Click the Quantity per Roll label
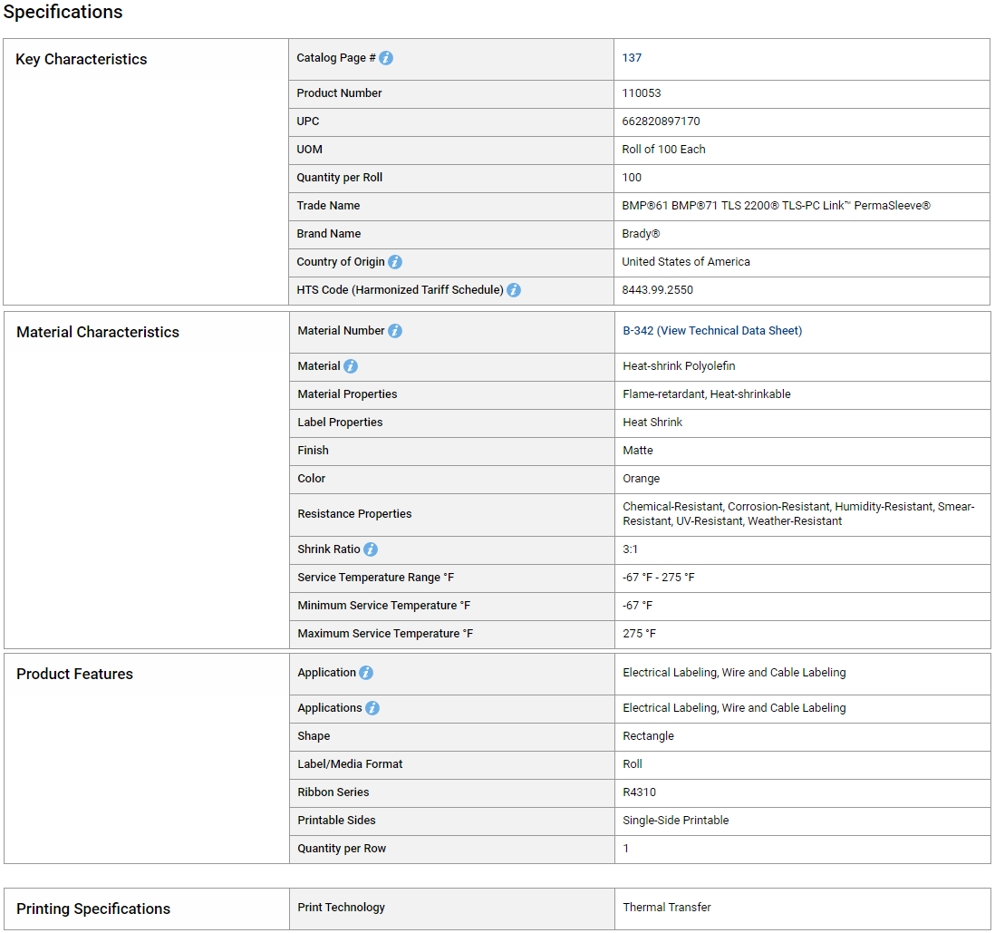This screenshot has width=995, height=933. [x=340, y=178]
